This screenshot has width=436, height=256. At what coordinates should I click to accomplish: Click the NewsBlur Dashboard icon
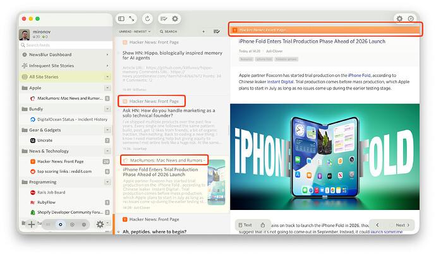(25, 55)
